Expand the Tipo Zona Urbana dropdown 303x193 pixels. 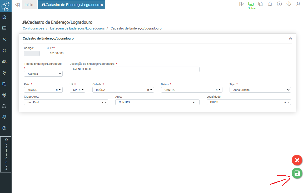[x=260, y=90]
